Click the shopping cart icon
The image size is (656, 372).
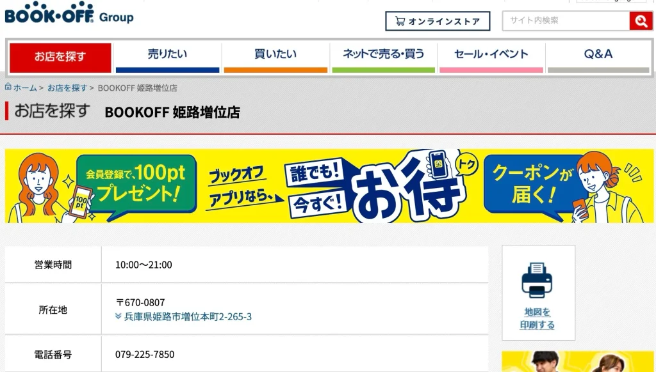click(400, 21)
